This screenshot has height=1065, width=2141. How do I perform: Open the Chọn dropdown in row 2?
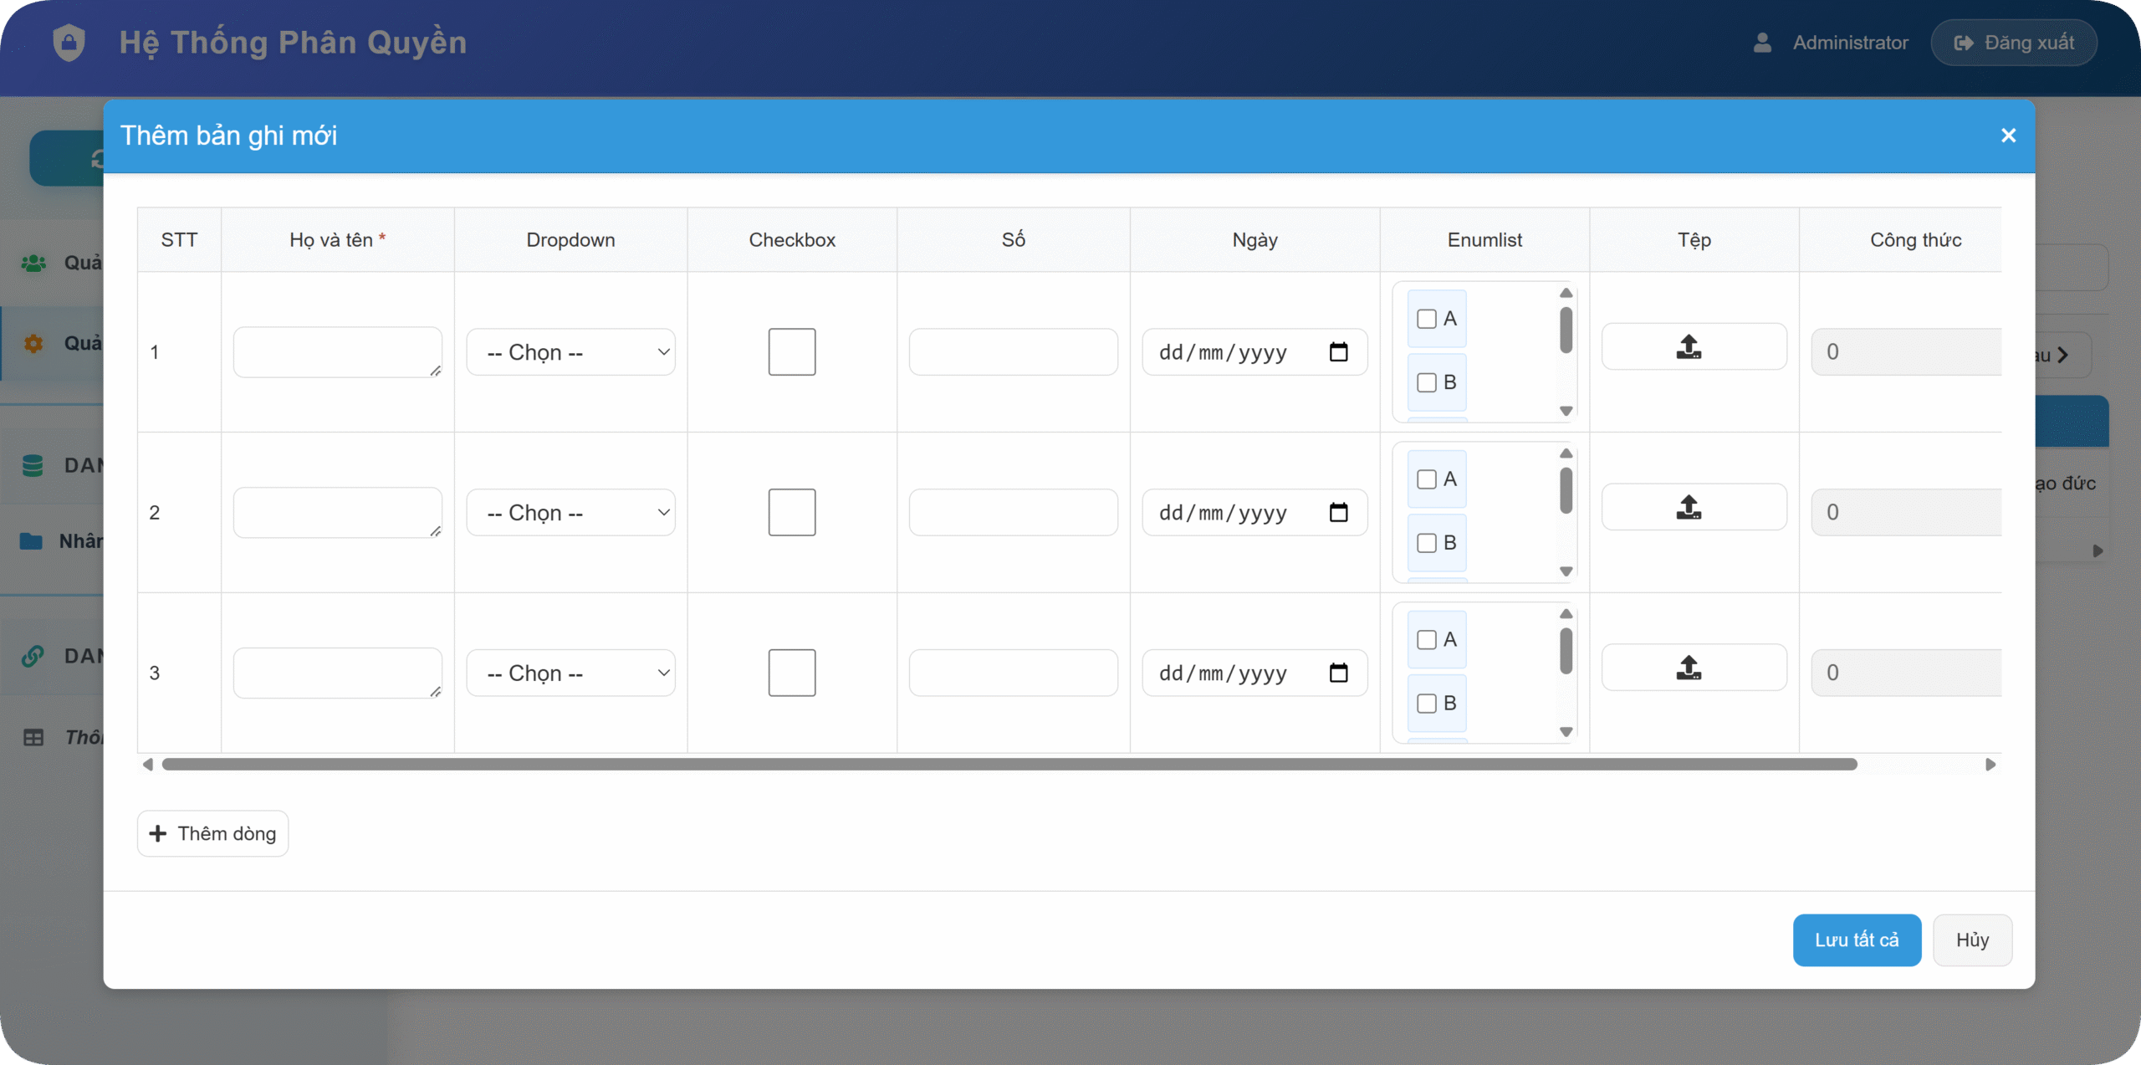click(x=570, y=513)
